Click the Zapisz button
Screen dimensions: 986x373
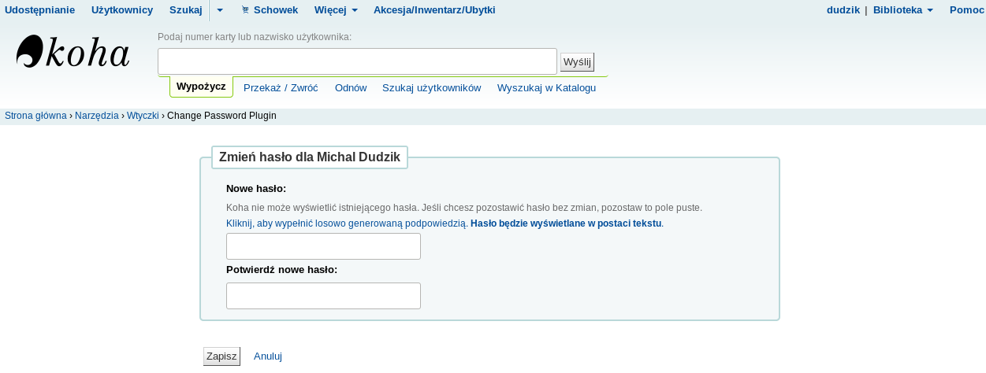click(221, 356)
